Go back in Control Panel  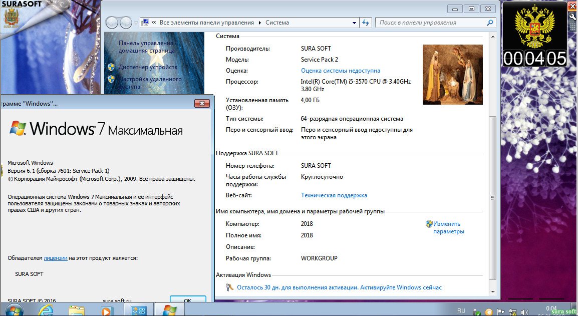click(x=112, y=23)
